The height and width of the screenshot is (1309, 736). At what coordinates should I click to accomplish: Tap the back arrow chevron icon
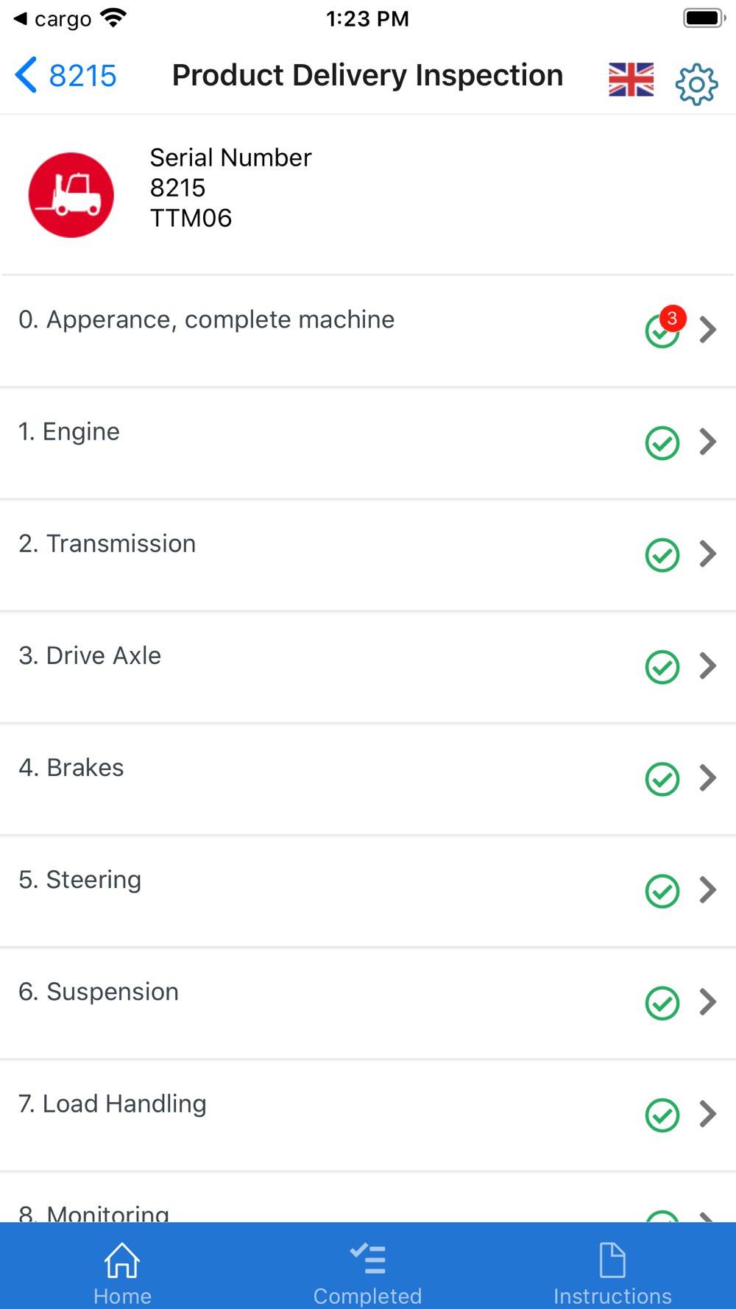pos(26,75)
